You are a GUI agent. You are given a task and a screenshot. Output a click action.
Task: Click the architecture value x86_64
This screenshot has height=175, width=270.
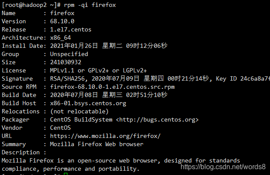(60, 37)
